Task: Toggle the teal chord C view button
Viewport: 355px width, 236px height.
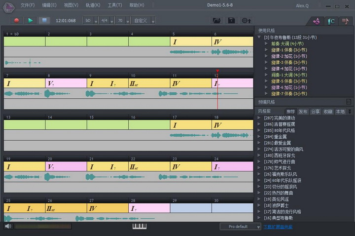Action: pyautogui.click(x=331, y=21)
